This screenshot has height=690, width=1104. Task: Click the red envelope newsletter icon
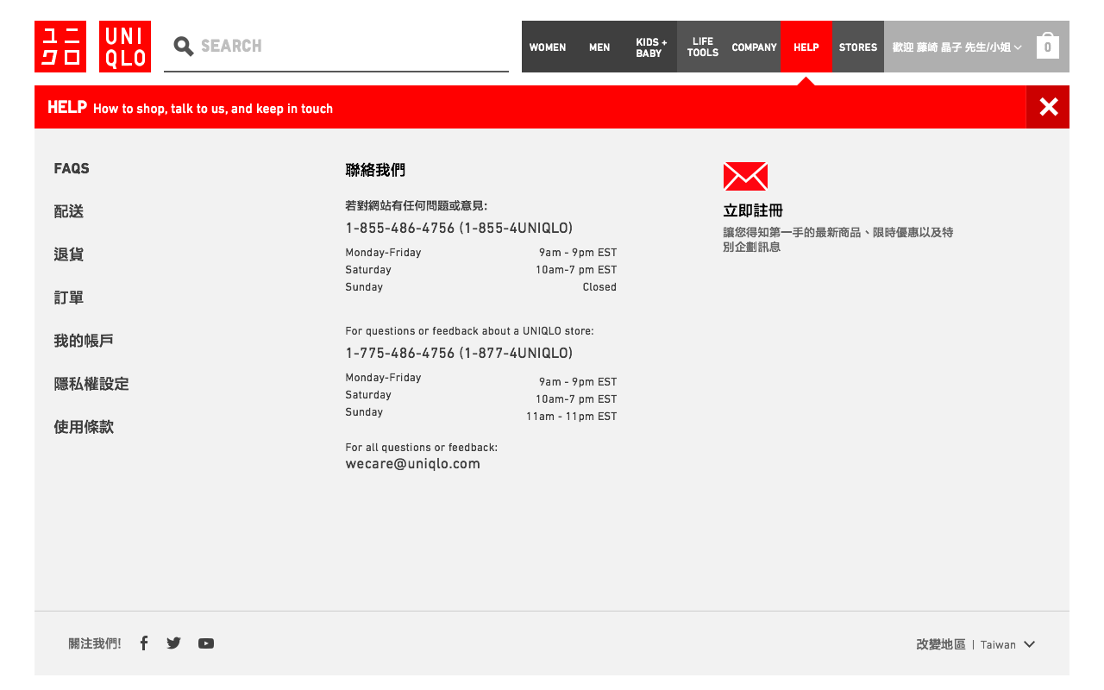(x=745, y=176)
